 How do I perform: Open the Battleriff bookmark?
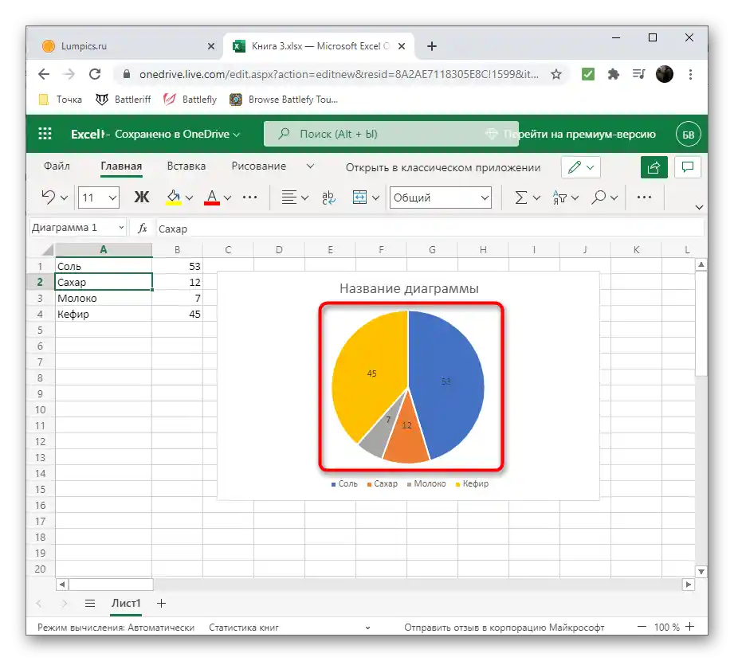click(123, 100)
